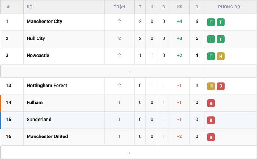Viewport: 257px width, 159px height.
Task: Click the TRẬN column header
Action: click(119, 7)
